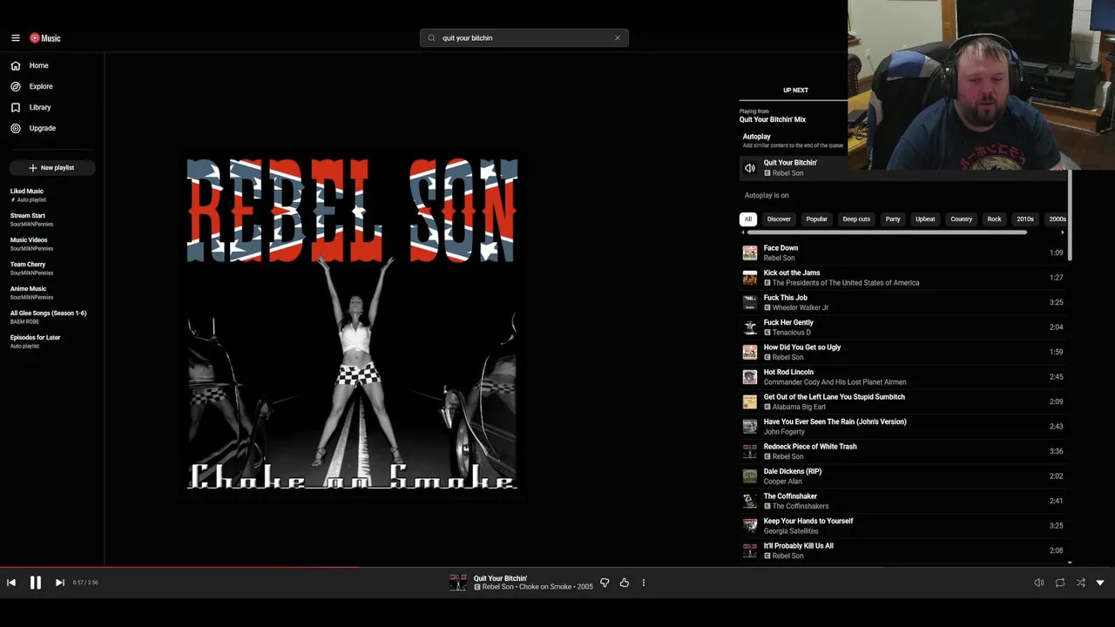This screenshot has height=627, width=1115.
Task: Click the search field with 'quit your bitchin'
Action: coord(523,38)
